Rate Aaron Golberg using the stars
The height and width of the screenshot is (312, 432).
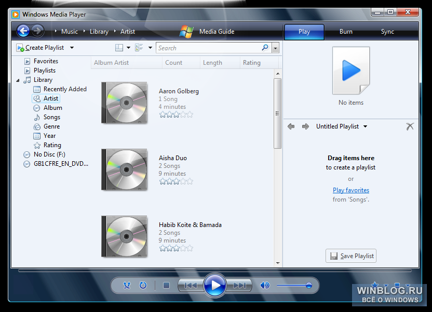coord(176,115)
